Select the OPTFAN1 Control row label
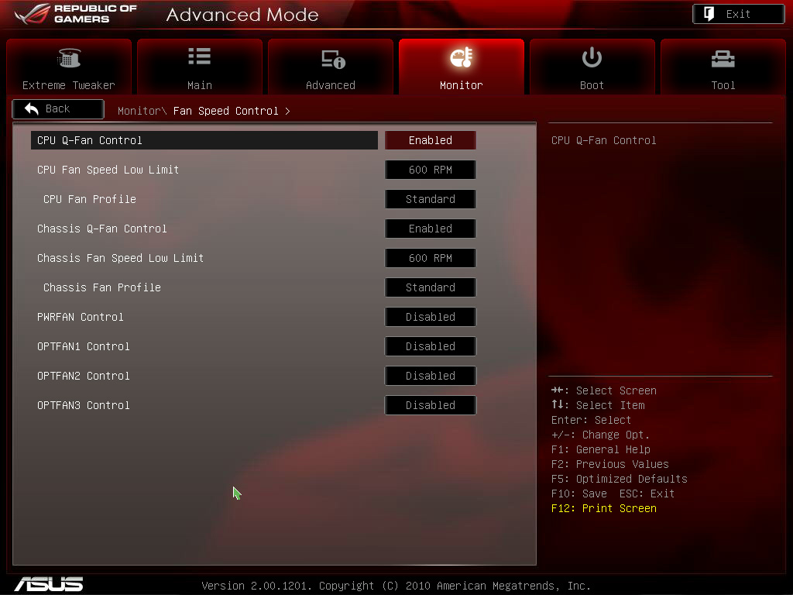Screen dimensions: 793x595 (84, 346)
